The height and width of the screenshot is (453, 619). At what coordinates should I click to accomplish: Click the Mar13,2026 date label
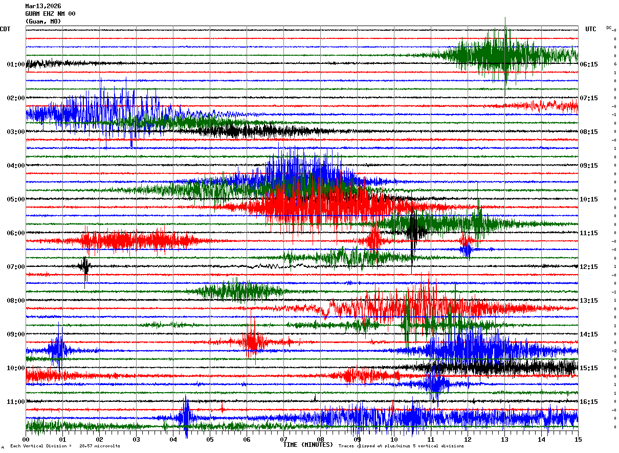click(x=43, y=6)
